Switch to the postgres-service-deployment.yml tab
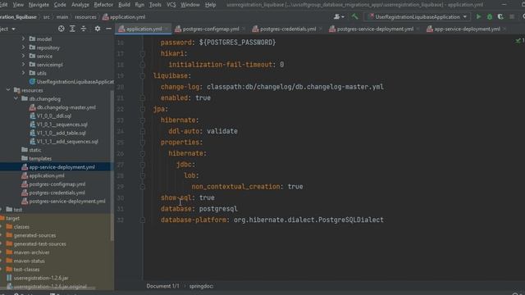This screenshot has height=295, width=525. 374,29
